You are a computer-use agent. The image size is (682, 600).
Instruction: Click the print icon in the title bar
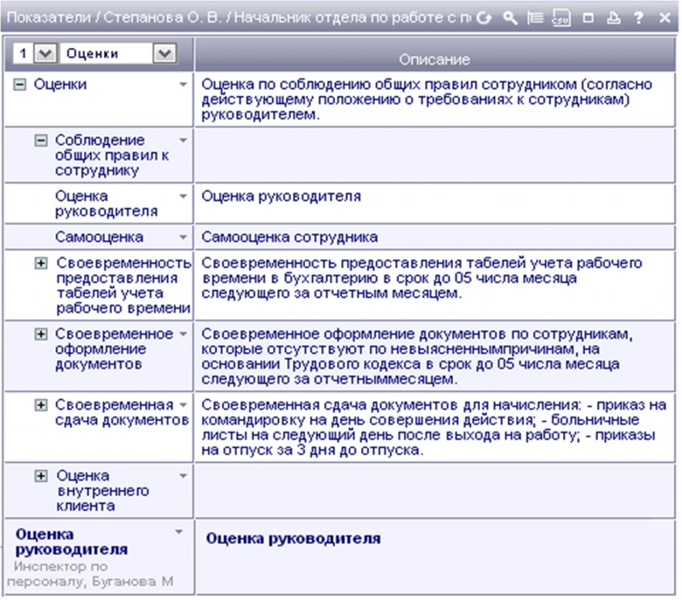tap(613, 18)
